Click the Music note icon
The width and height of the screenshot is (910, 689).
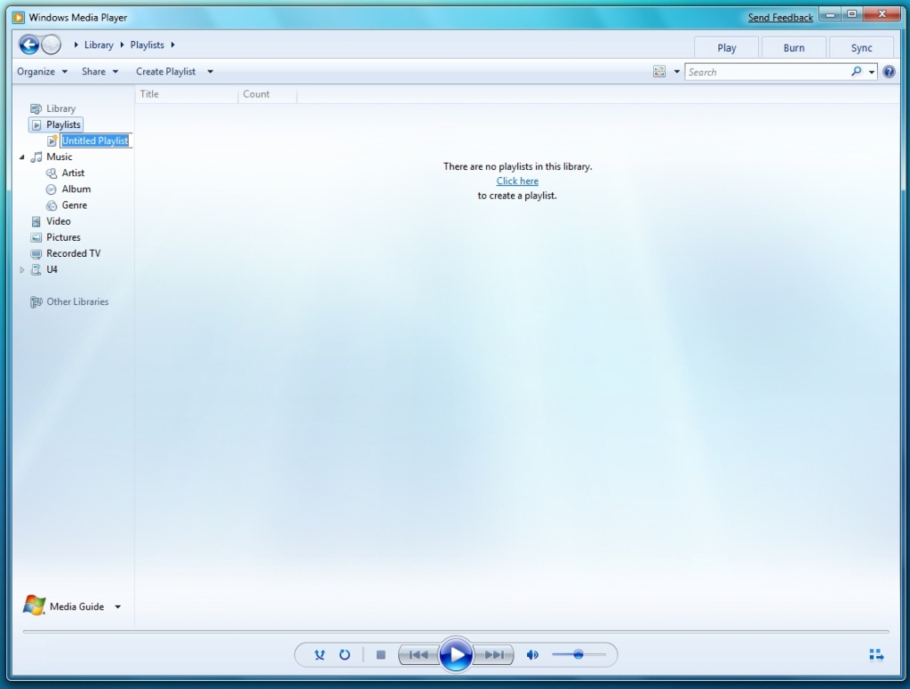[36, 156]
